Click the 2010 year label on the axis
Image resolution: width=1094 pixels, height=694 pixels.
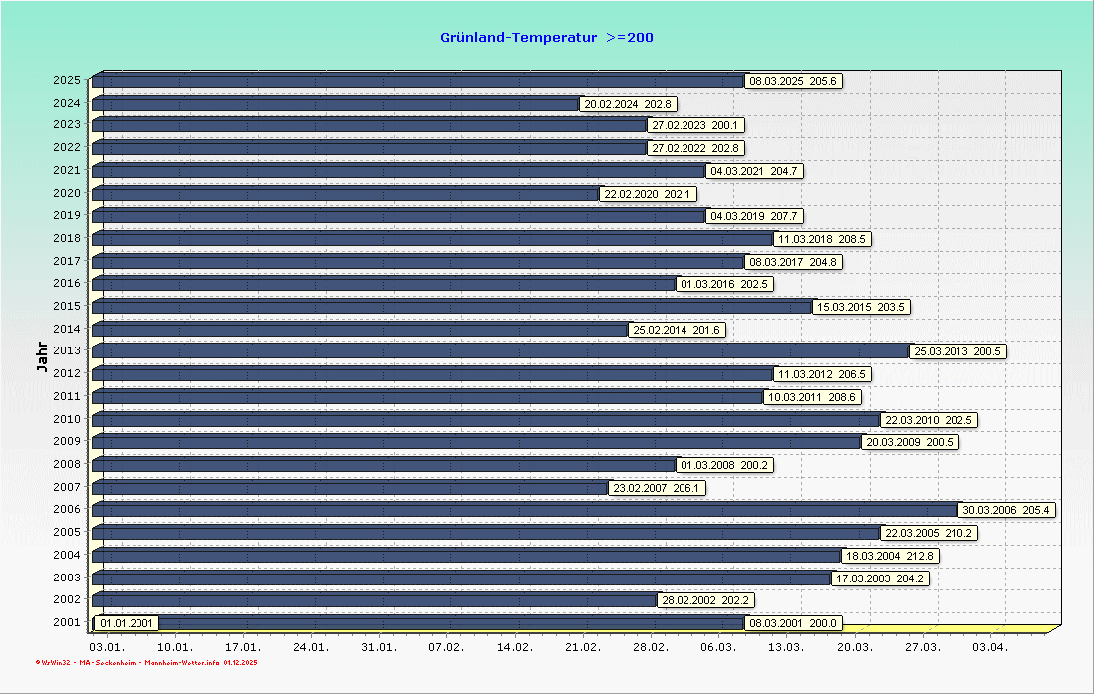coord(69,419)
